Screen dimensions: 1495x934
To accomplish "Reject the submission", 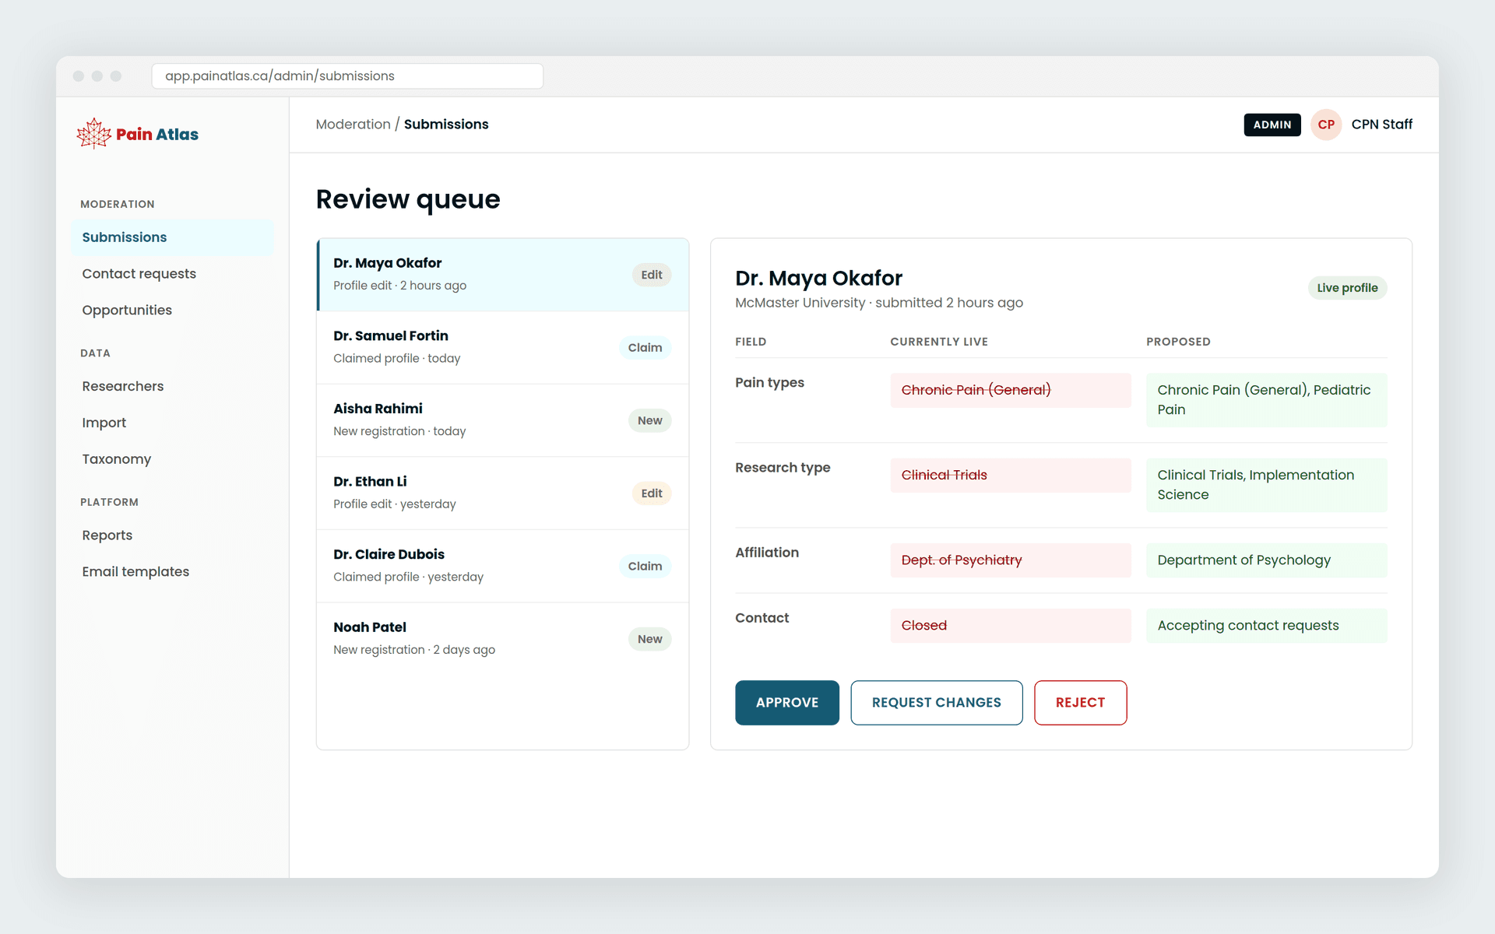I will (1080, 703).
